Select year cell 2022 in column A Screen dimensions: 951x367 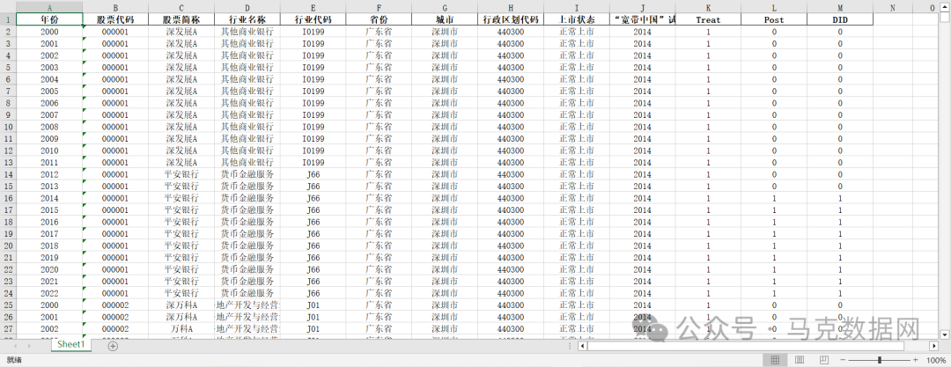pyautogui.click(x=49, y=293)
